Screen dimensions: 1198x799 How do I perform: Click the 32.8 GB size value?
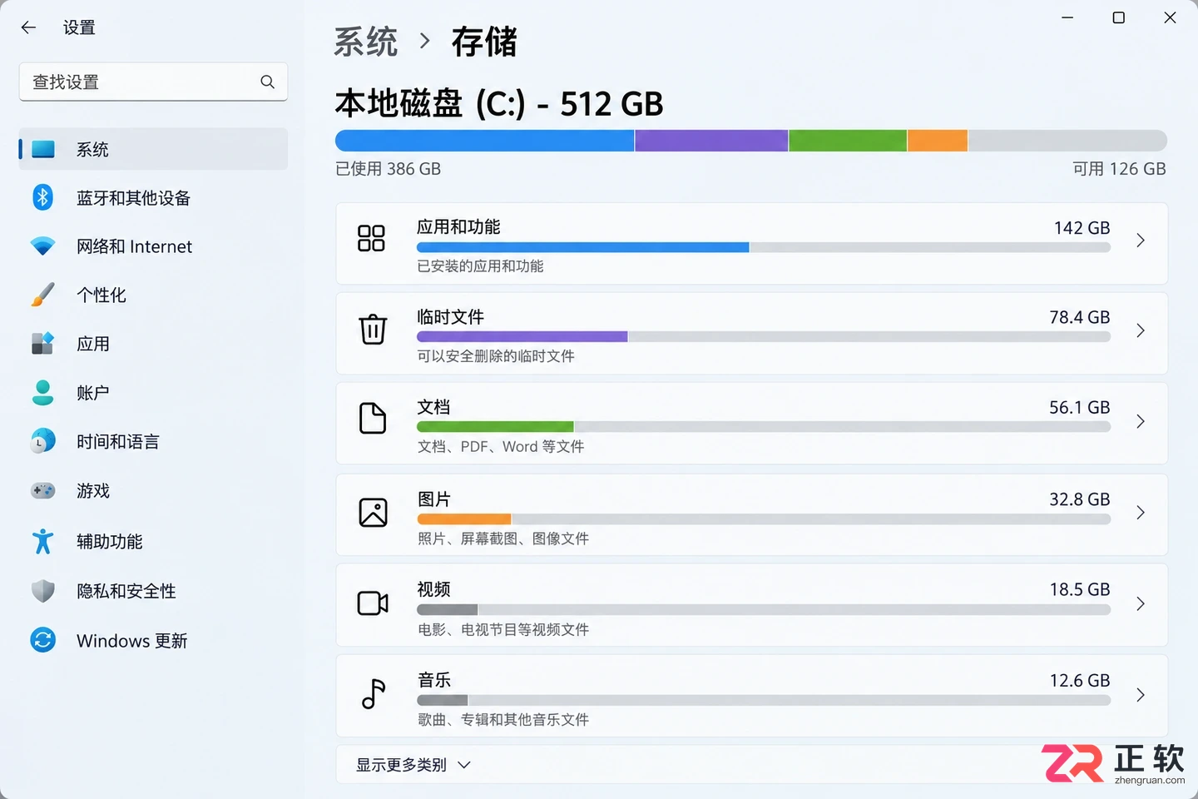point(1079,499)
